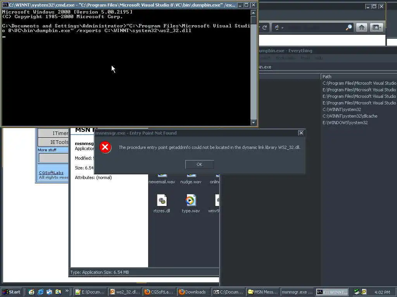The height and width of the screenshot is (297, 397).
Task: Open the browser bookmarks star button
Action: coord(376,27)
